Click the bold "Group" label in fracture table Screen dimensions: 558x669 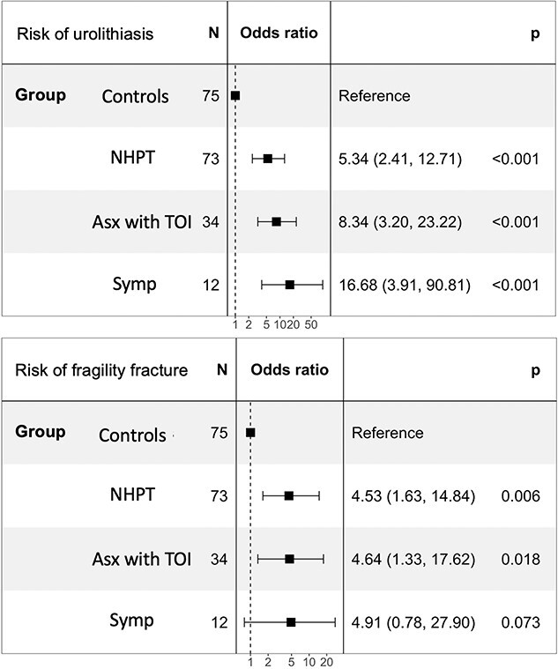click(41, 432)
